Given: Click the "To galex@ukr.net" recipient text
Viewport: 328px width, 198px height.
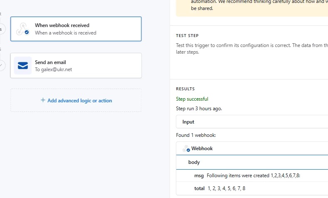Looking at the screenshot, I should click(54, 69).
